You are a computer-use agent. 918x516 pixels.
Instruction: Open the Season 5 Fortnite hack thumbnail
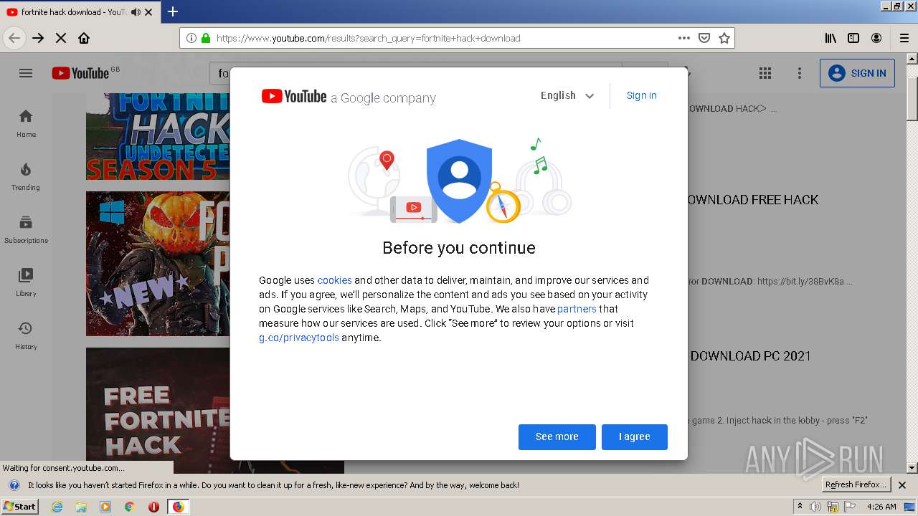point(158,136)
